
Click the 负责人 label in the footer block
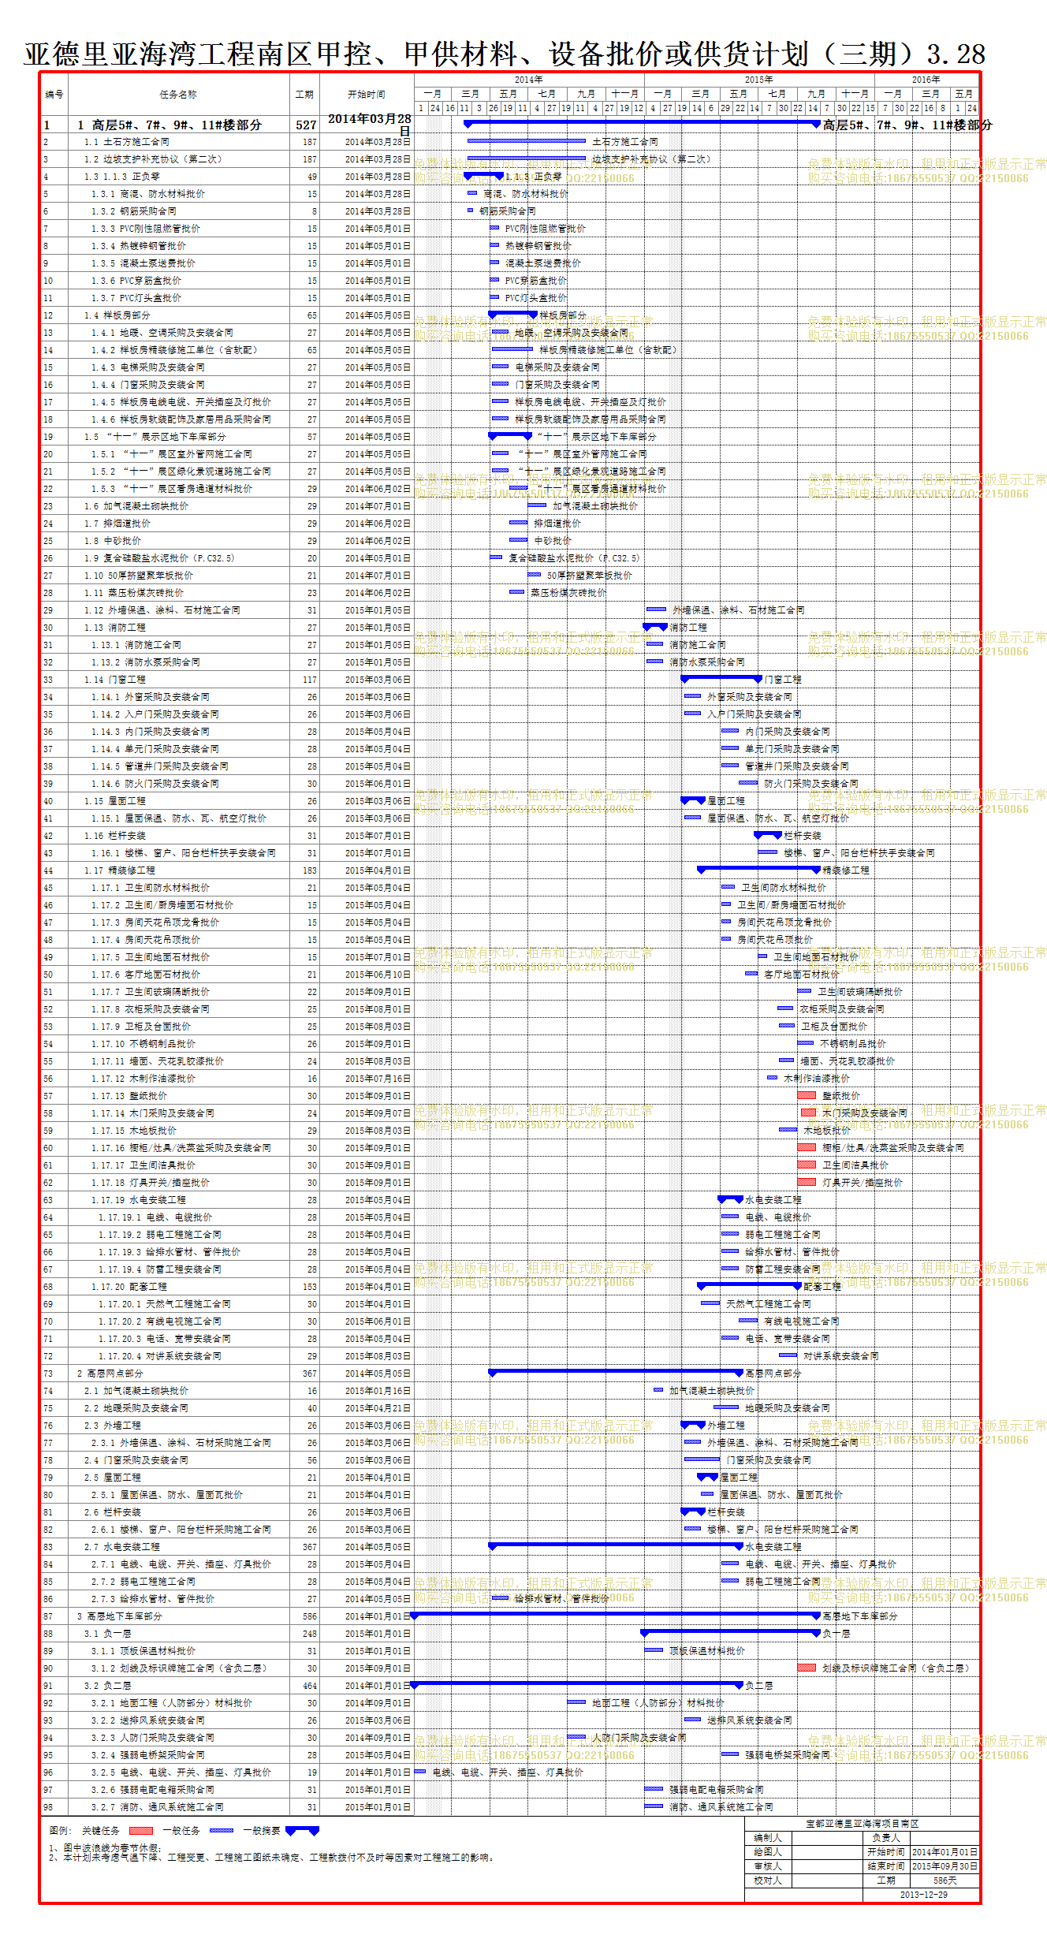[x=886, y=1838]
